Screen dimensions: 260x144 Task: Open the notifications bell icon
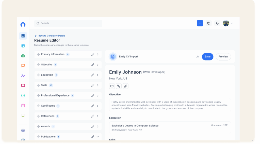[x=217, y=23]
